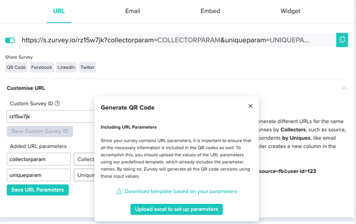Edit the uniqueparam parameter field
Screen dimensions: 356x224
click(39, 175)
